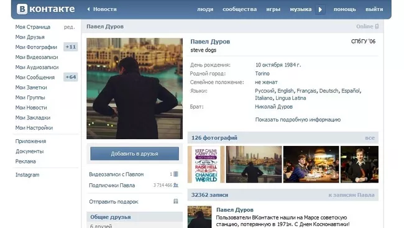404x228 pixels.
Task: Click the VKontakte logo
Action: [x=45, y=9]
